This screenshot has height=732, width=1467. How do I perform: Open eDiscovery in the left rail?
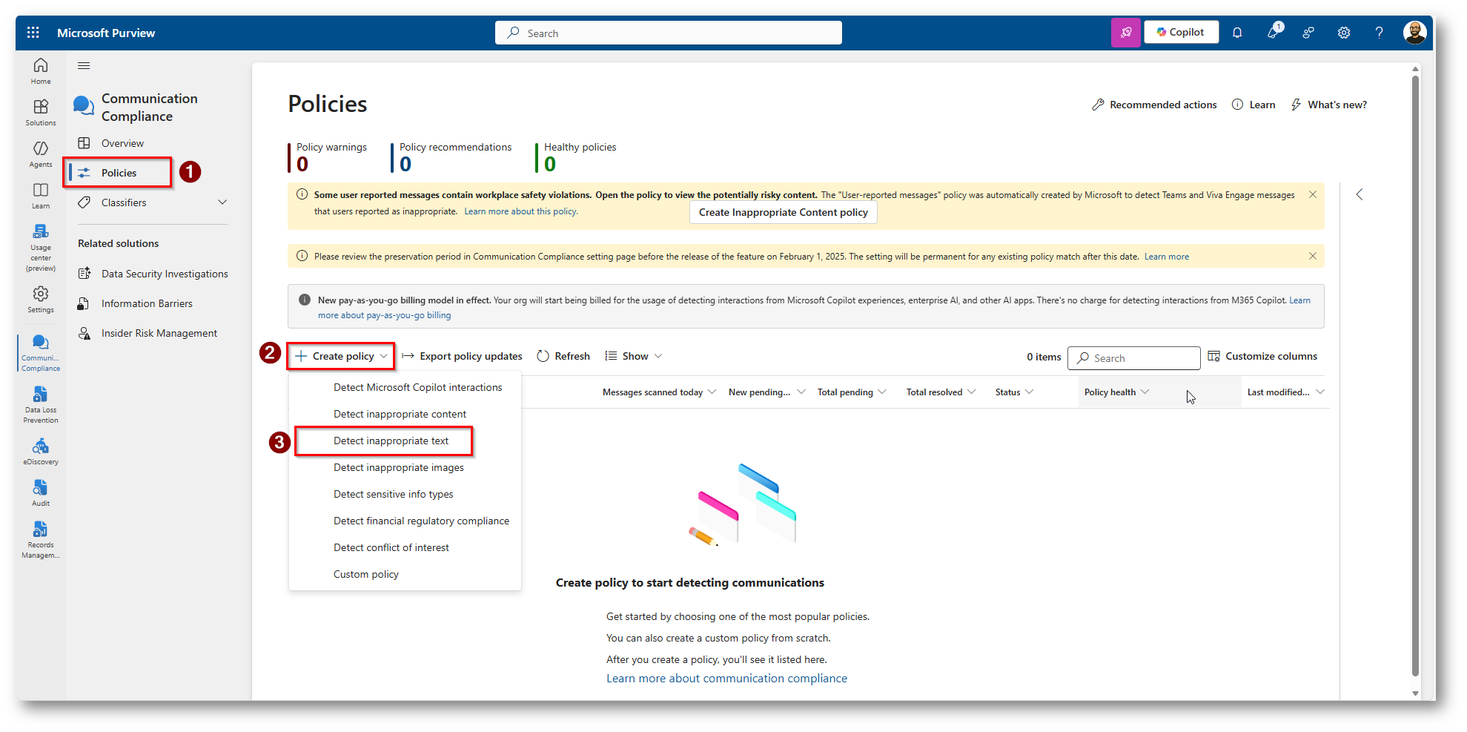(41, 452)
